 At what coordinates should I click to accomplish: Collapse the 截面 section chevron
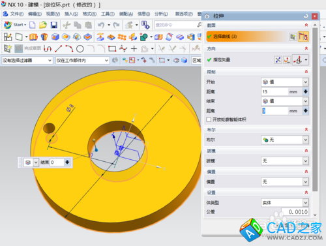[306, 25]
